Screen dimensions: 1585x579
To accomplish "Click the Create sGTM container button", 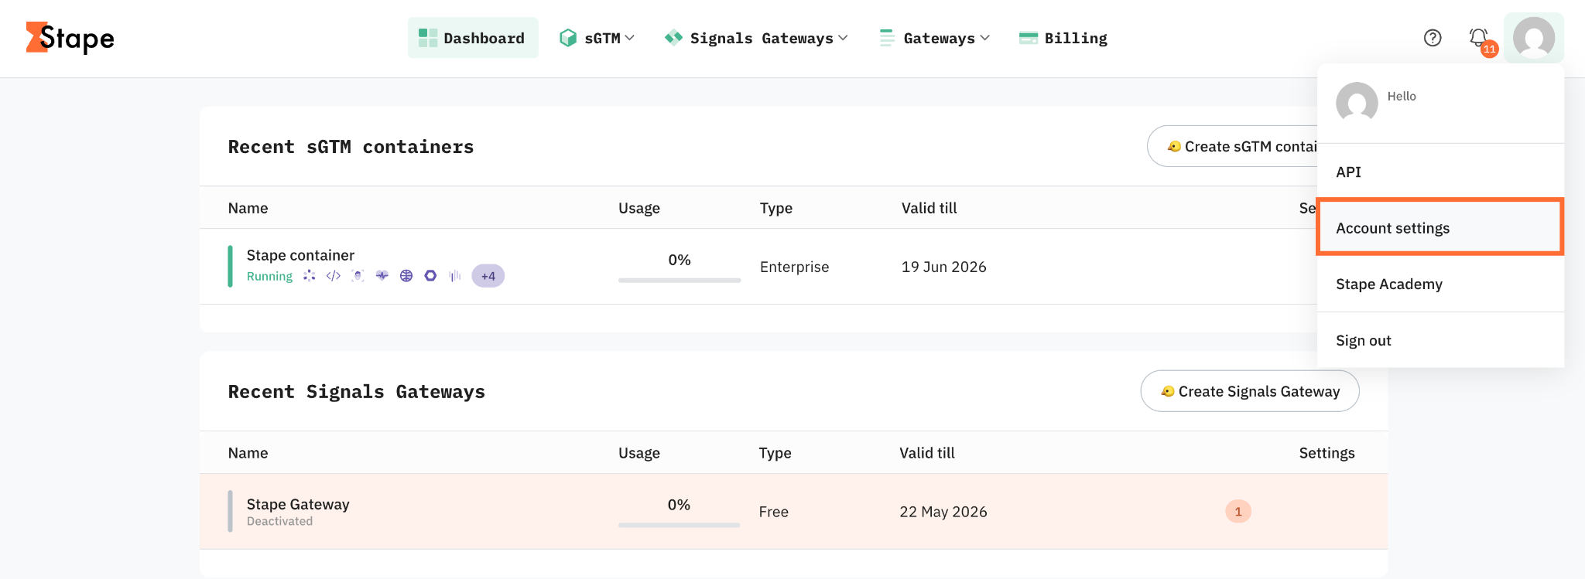I will click(1233, 146).
